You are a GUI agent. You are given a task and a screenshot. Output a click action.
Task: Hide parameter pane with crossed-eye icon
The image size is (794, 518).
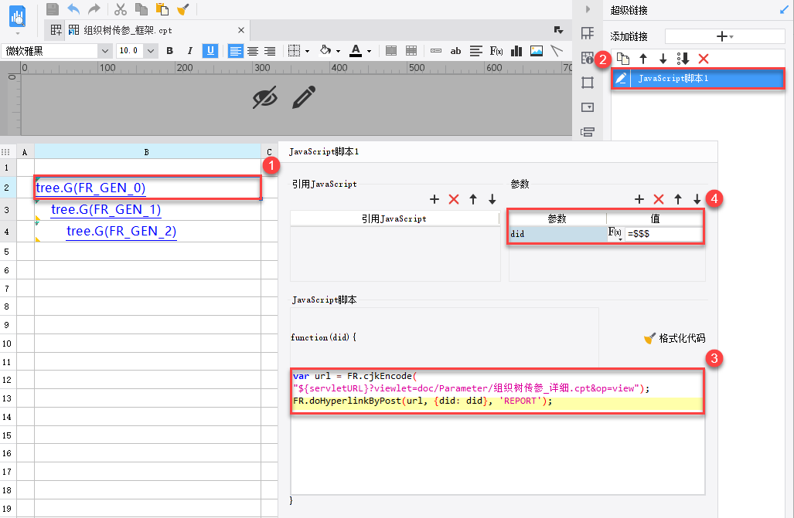tap(265, 97)
